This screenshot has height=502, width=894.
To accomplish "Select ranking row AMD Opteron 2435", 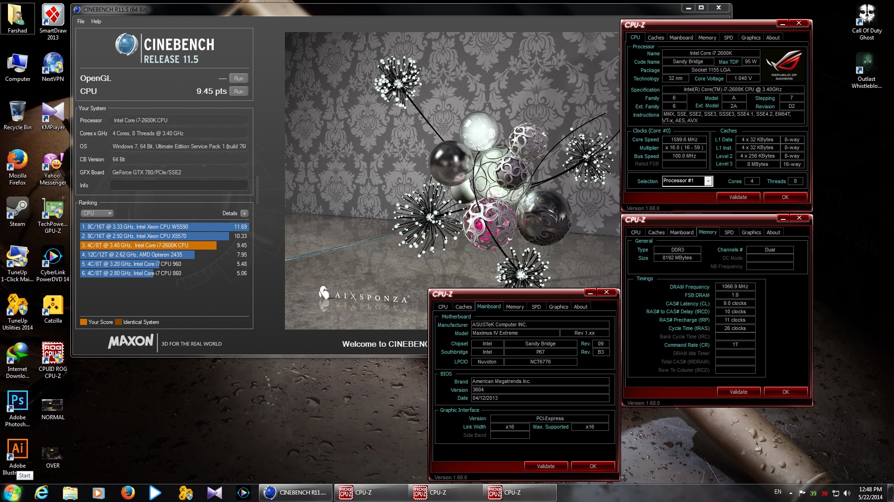I will pos(164,255).
